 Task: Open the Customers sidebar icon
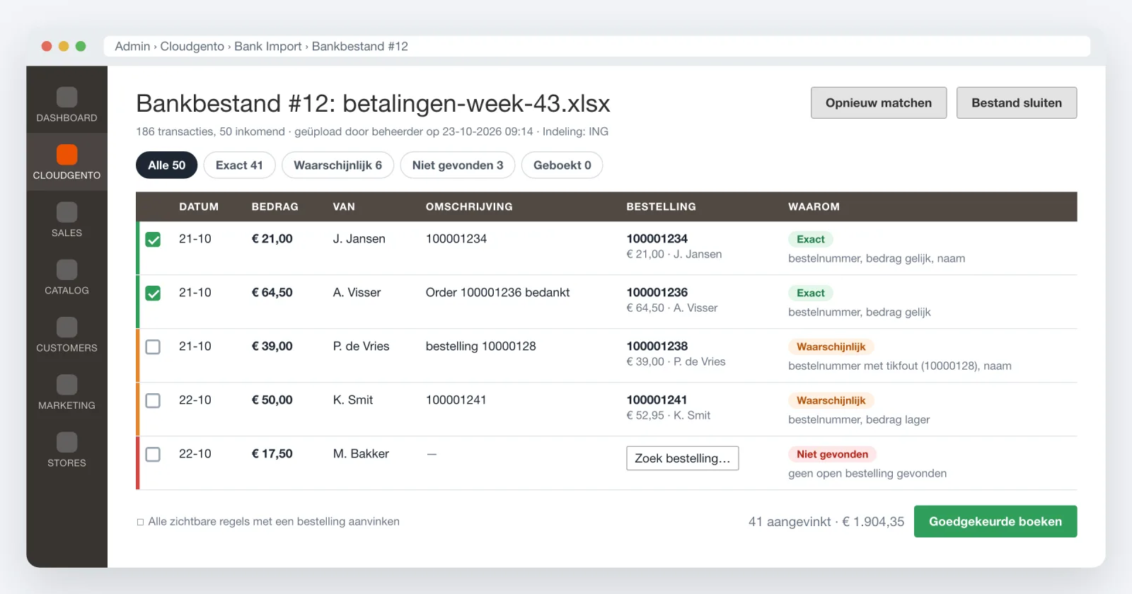67,327
